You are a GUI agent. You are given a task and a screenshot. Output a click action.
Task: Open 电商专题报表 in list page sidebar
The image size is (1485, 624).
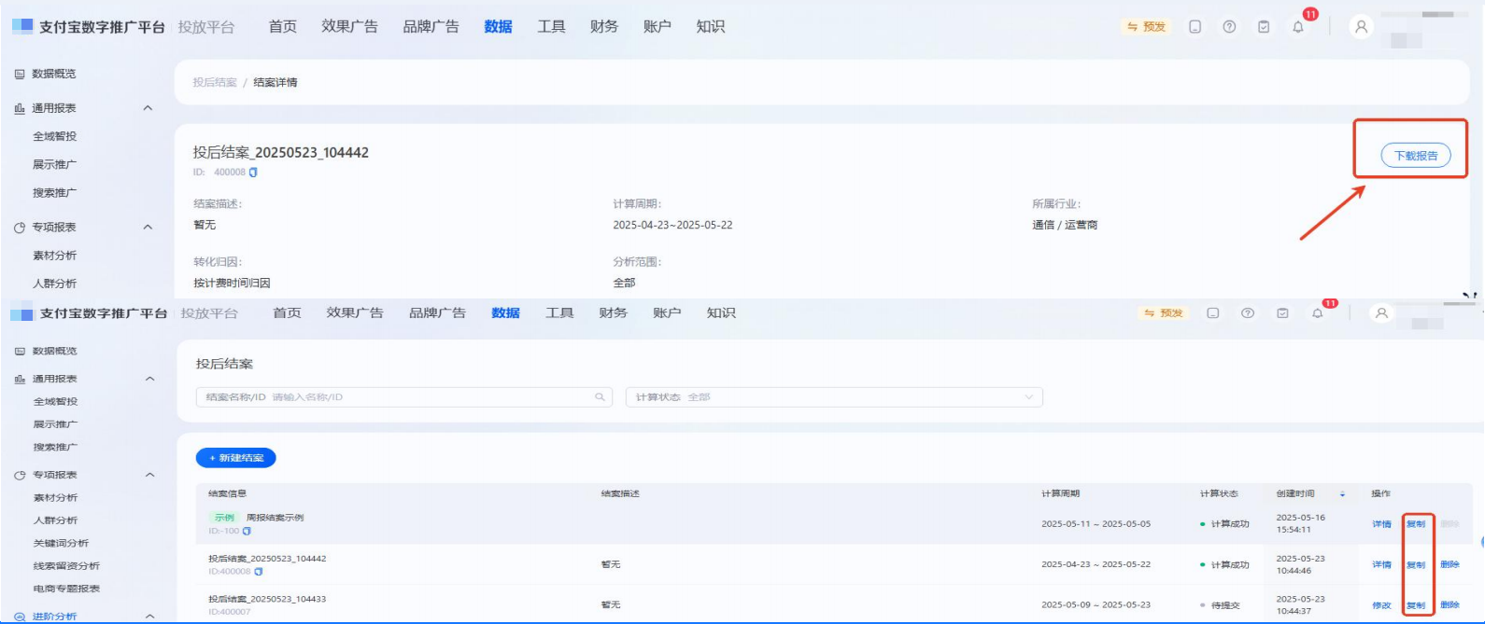(66, 589)
